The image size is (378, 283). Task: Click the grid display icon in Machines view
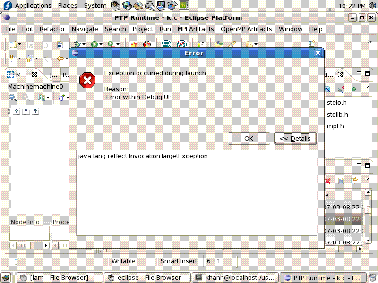click(x=41, y=98)
